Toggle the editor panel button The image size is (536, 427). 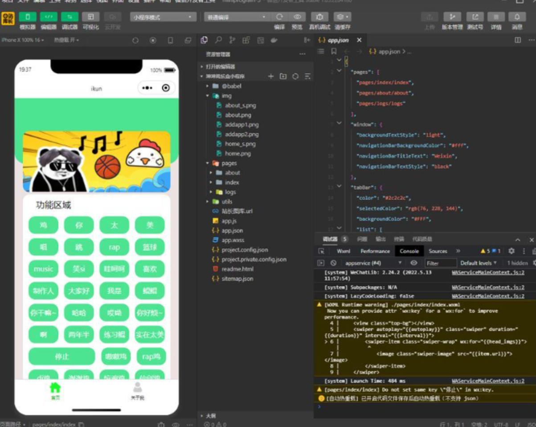click(49, 17)
